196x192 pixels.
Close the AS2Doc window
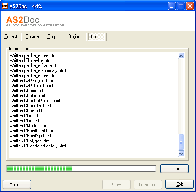[190, 6]
